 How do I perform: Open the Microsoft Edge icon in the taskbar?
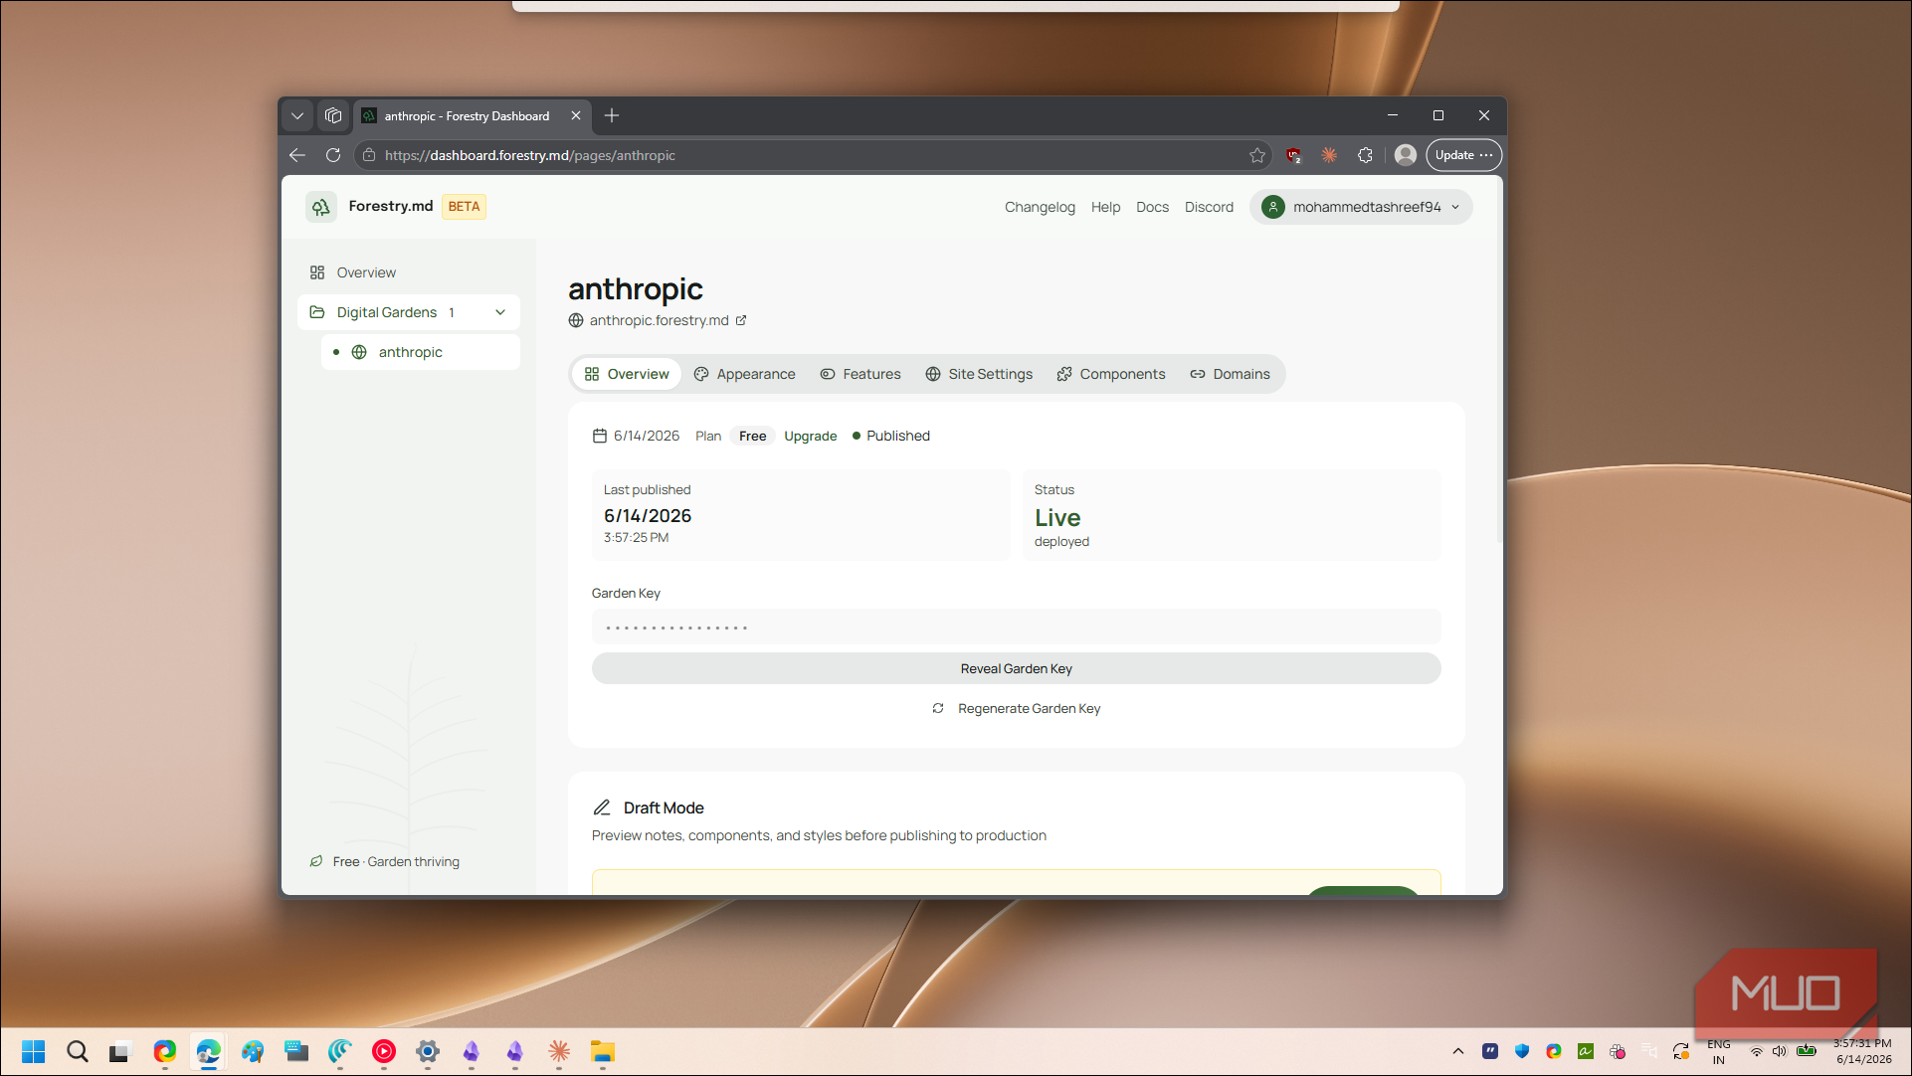(209, 1051)
